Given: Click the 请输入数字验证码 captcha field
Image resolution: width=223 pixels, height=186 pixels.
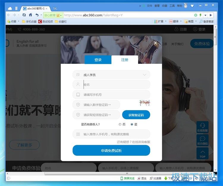Looking at the screenshot, I should [x=96, y=105].
